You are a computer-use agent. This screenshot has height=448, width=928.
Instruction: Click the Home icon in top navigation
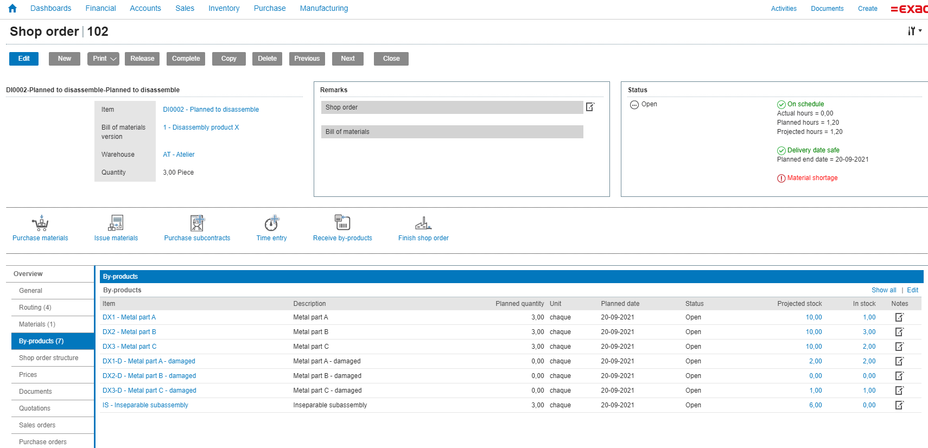pos(12,8)
